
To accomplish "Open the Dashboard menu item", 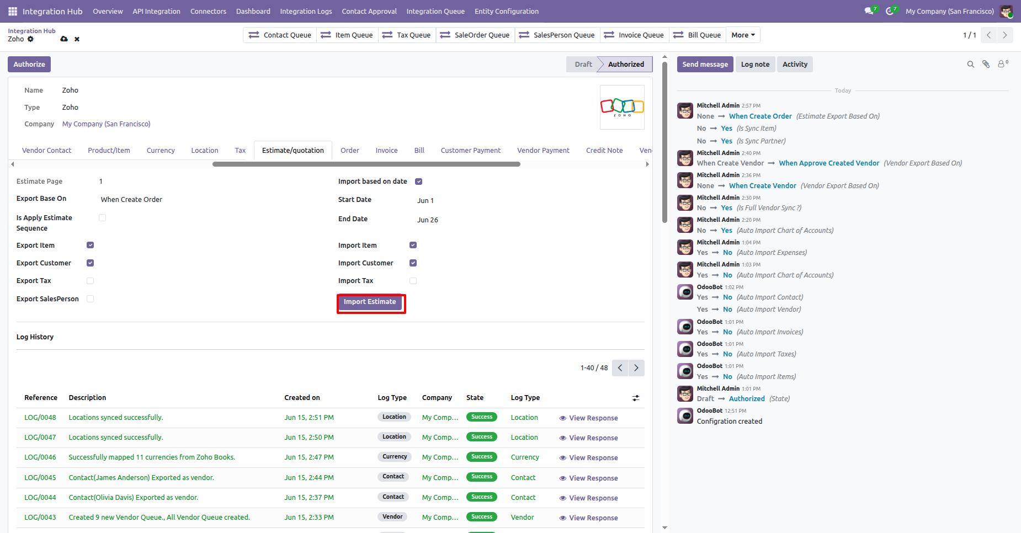I will point(253,11).
